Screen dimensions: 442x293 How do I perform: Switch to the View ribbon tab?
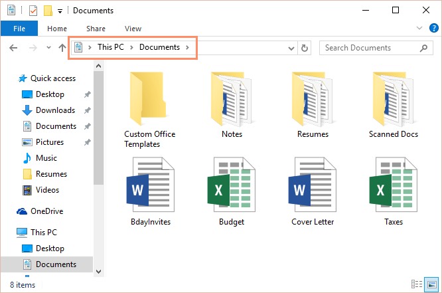[133, 29]
